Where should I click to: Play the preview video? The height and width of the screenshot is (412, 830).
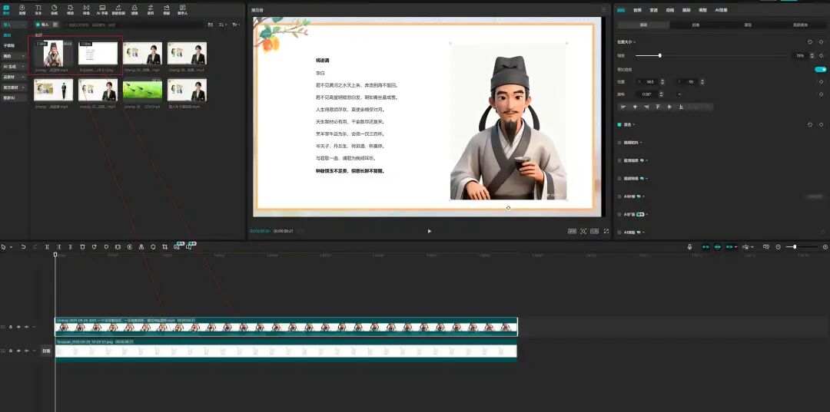pos(430,231)
